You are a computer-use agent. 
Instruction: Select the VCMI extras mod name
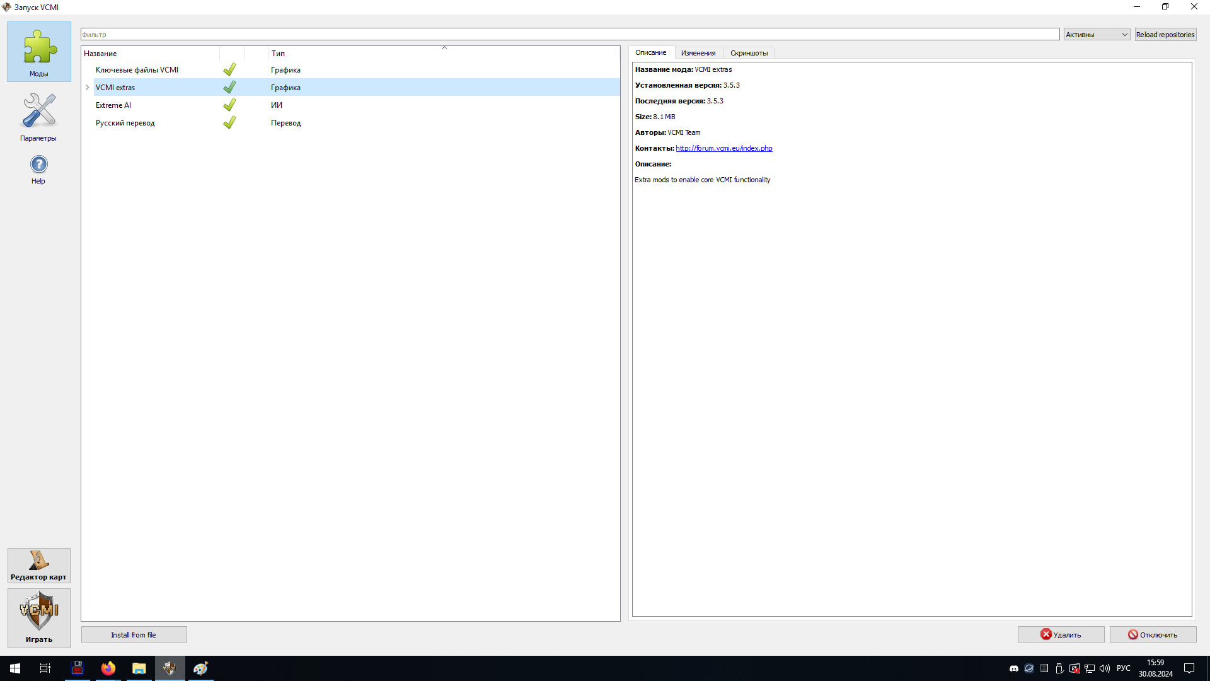point(115,88)
